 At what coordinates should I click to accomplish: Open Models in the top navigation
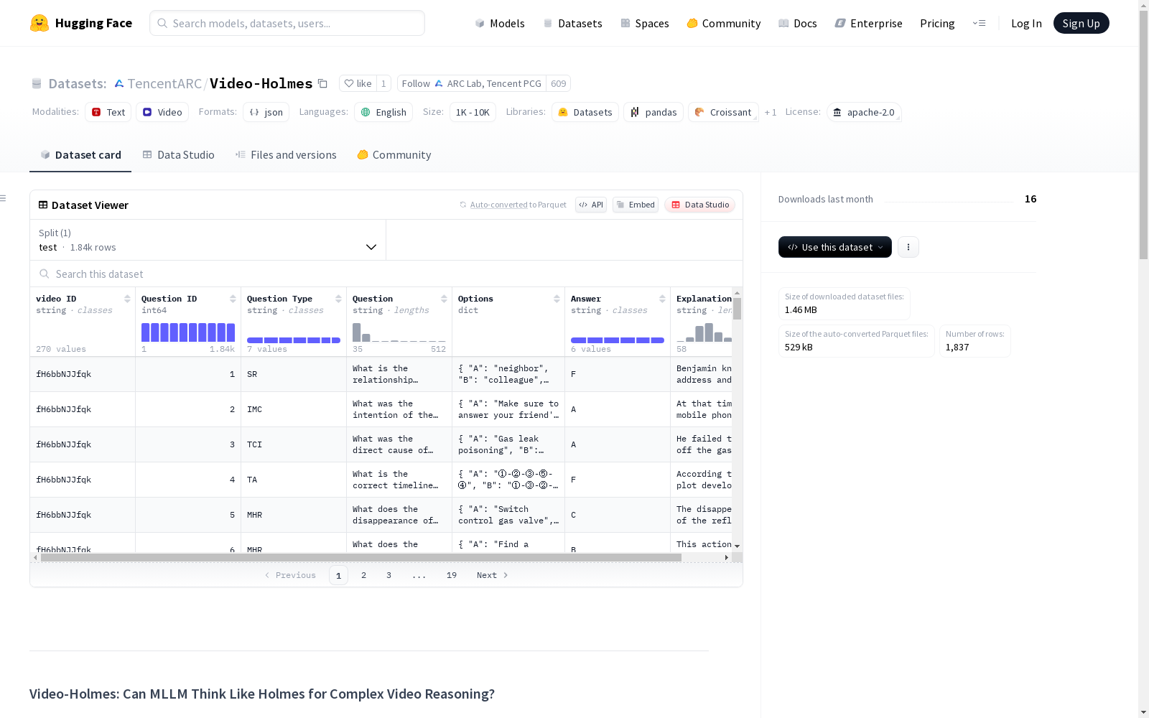coord(500,23)
